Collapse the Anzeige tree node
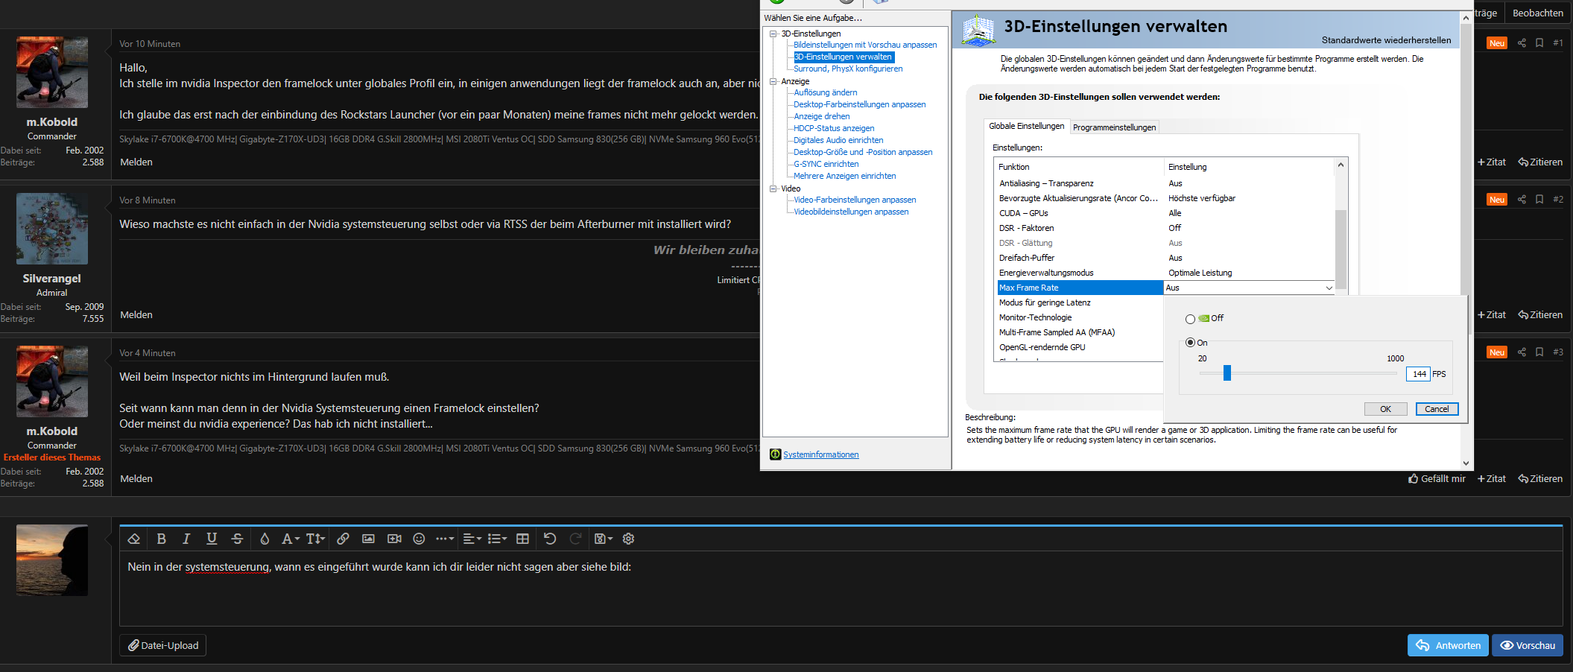 [x=773, y=81]
